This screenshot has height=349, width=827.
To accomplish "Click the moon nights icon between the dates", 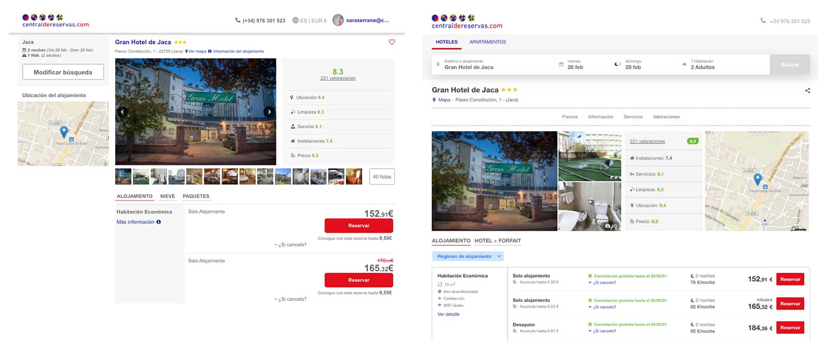I will pos(617,64).
